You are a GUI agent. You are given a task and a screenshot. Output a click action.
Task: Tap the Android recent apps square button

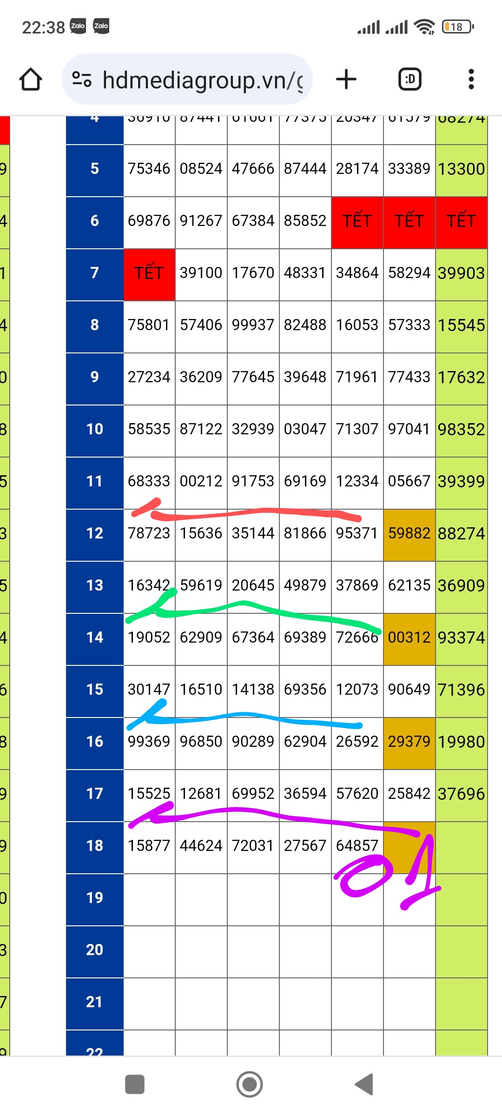click(x=135, y=1084)
